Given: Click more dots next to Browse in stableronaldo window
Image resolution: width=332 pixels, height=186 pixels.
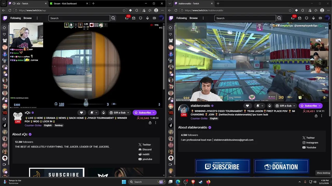Looking at the screenshot, I should pos(203,18).
